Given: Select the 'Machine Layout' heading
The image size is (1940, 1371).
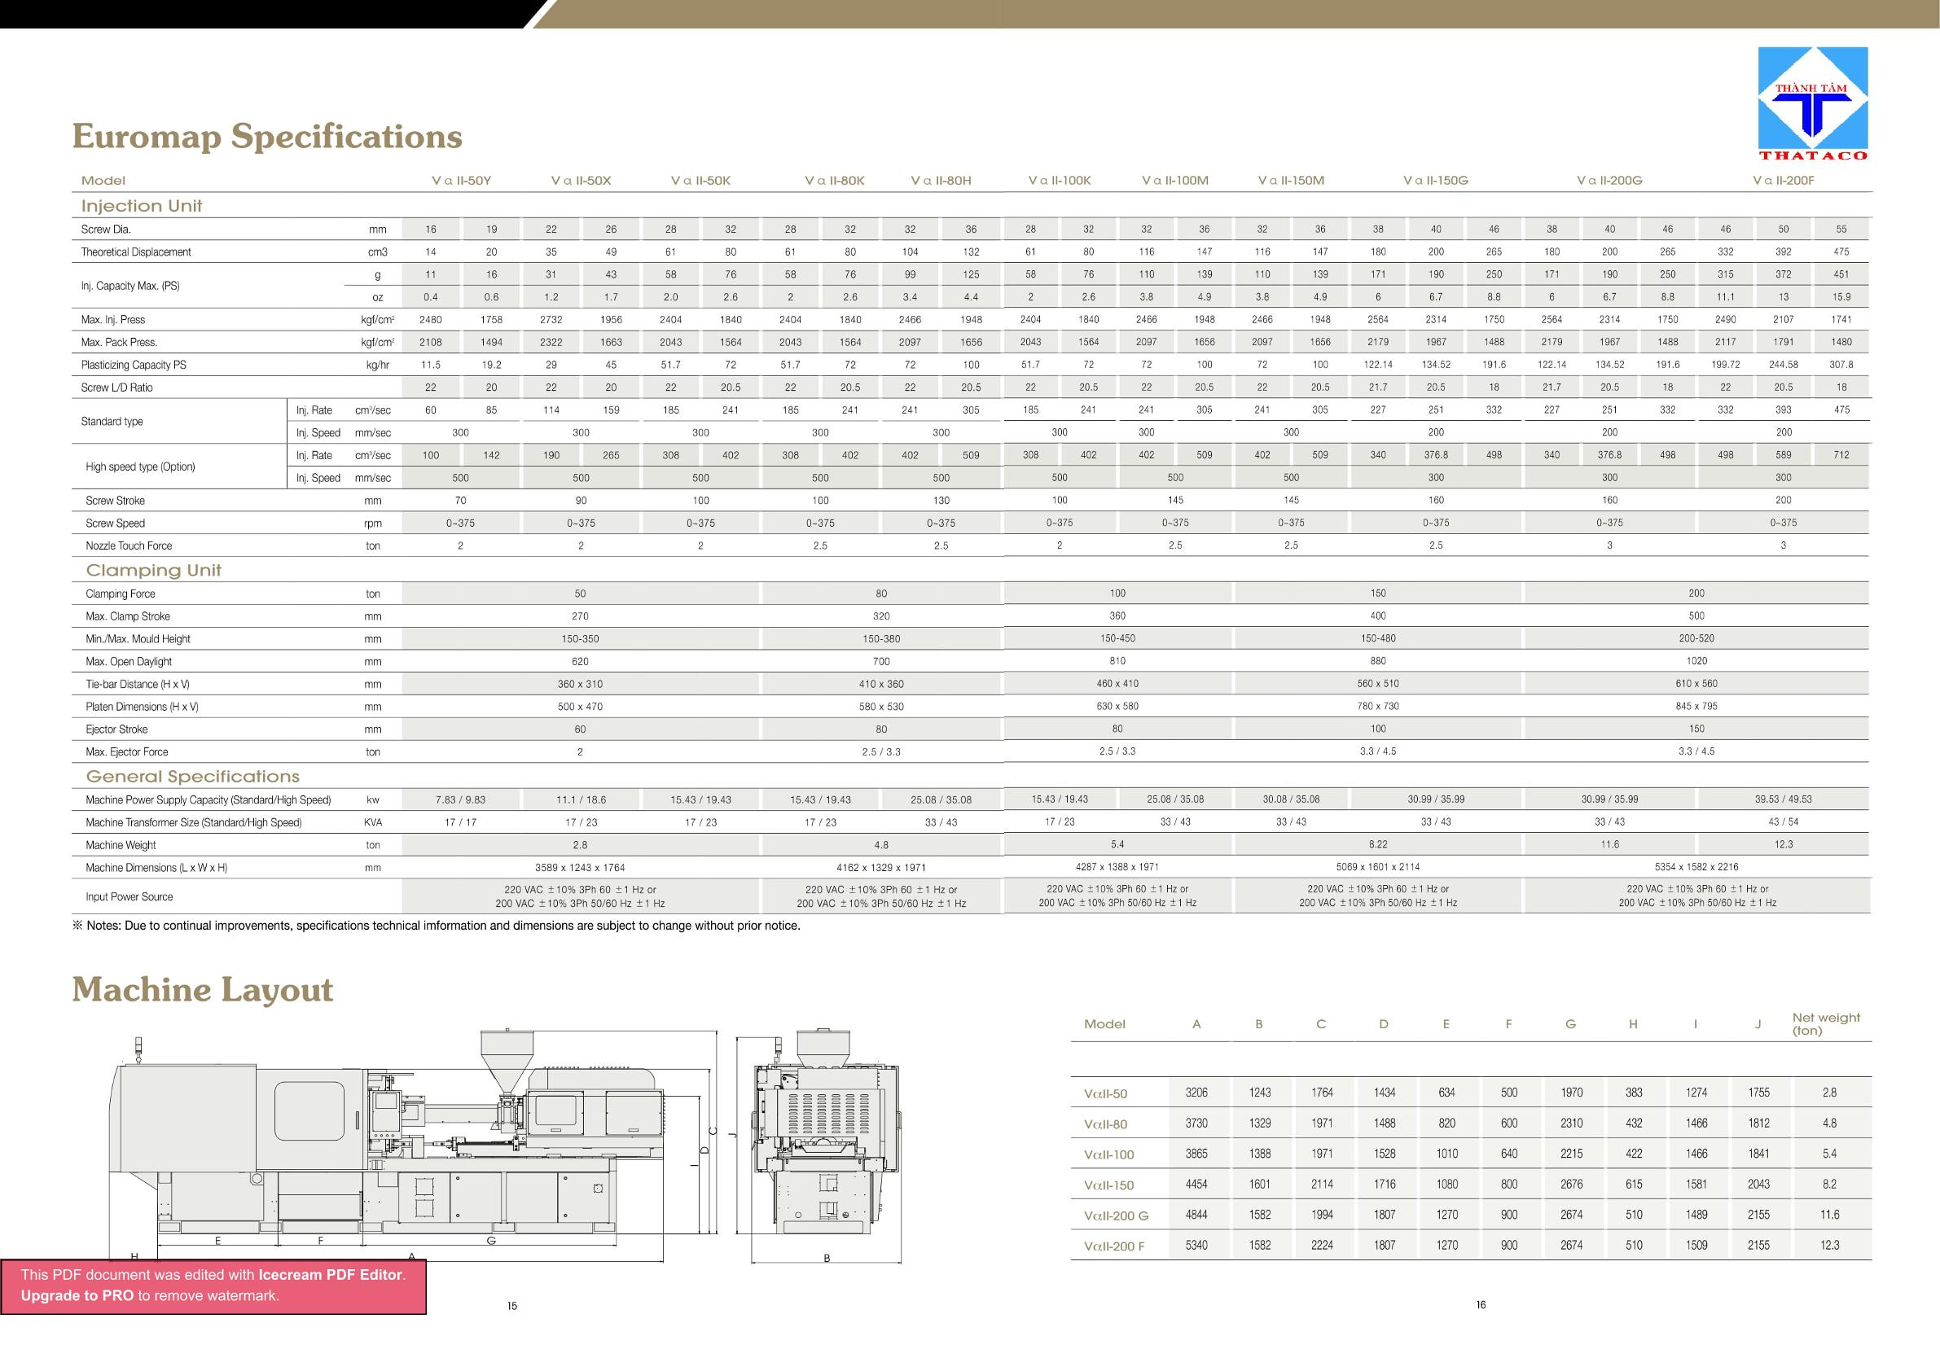Looking at the screenshot, I should (x=203, y=990).
